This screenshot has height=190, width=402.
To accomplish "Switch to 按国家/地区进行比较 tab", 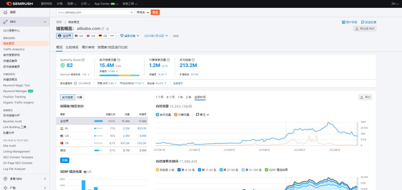I will (x=113, y=47).
